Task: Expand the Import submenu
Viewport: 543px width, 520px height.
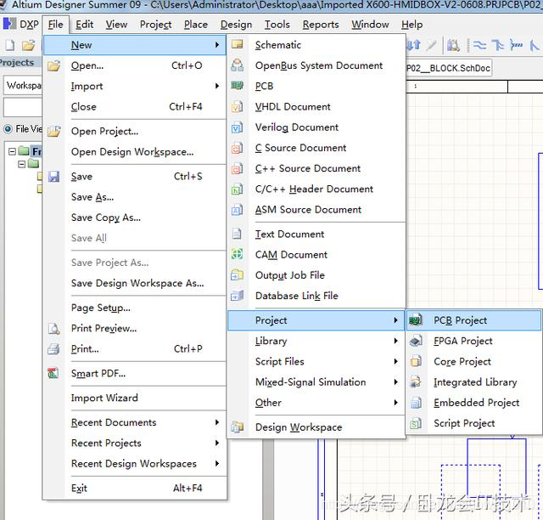Action: click(135, 86)
